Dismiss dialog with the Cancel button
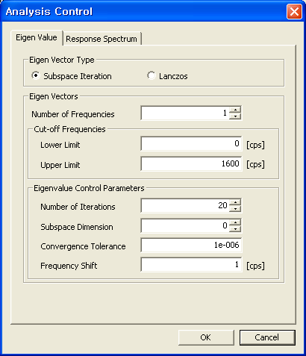This screenshot has height=356, width=306. (267, 337)
